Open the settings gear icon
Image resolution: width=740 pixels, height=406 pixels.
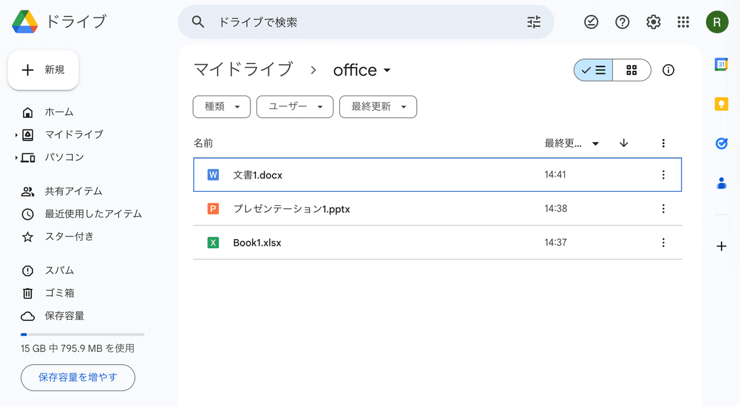point(654,22)
